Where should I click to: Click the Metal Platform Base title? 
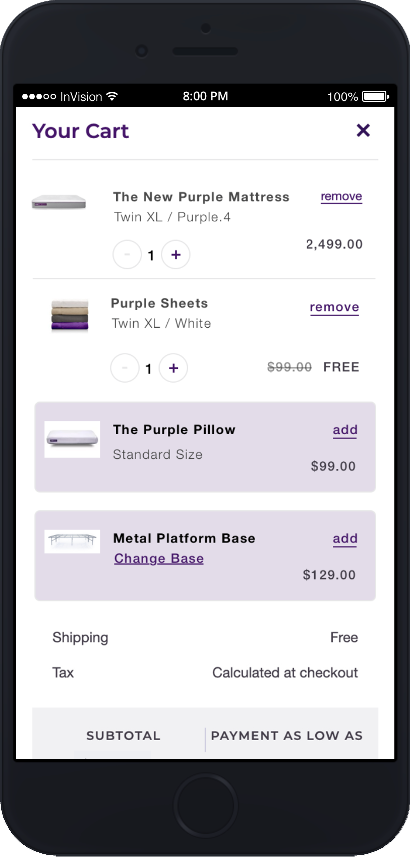coord(184,538)
